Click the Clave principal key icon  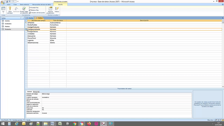pyautogui.click(x=10, y=10)
